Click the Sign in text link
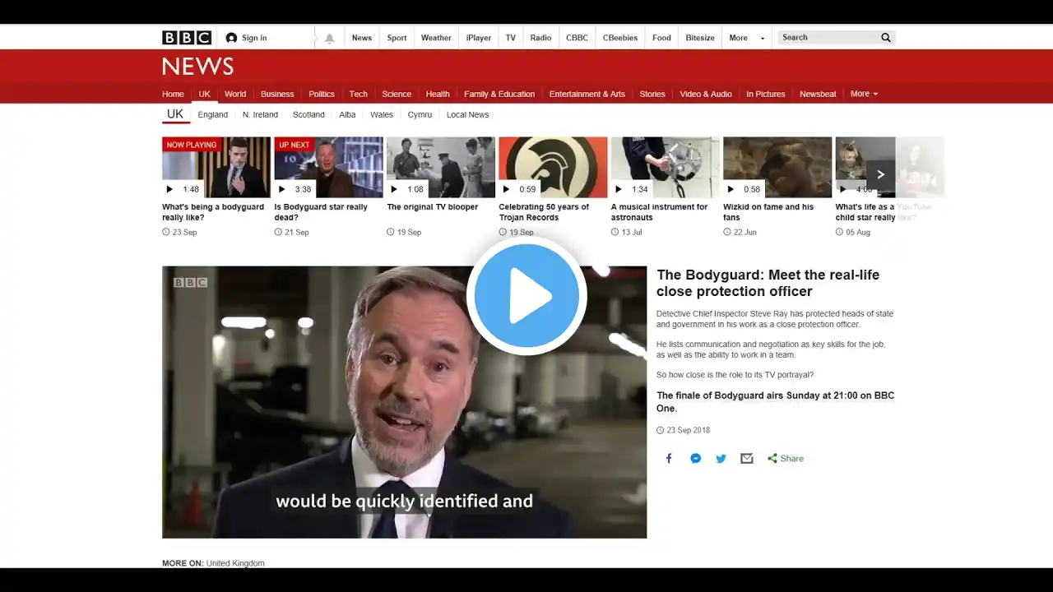The height and width of the screenshot is (592, 1053). [254, 38]
